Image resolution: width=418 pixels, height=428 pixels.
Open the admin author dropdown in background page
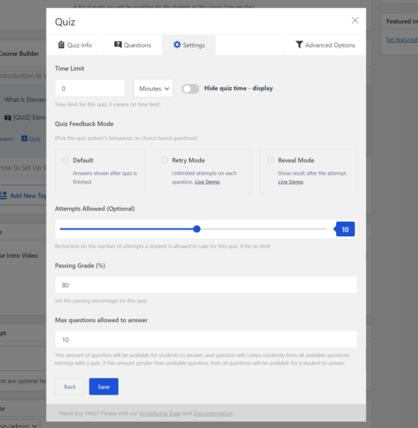pyautogui.click(x=20, y=425)
